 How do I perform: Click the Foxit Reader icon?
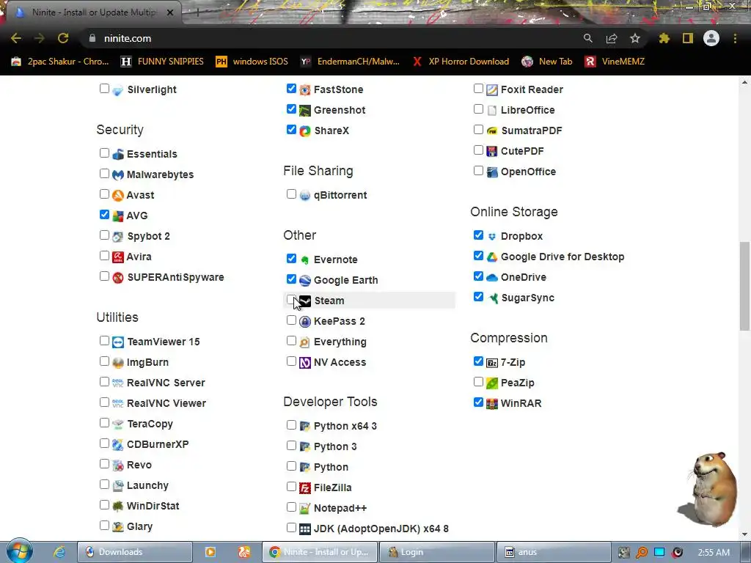(492, 89)
